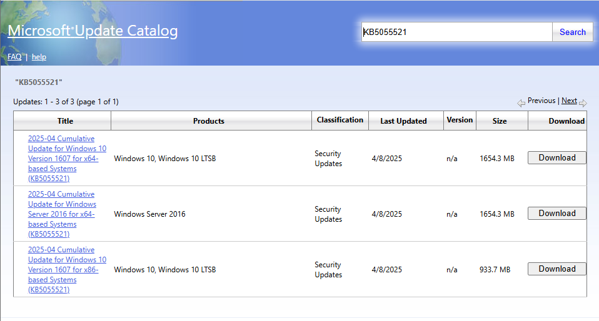Open Windows 10 Version 1607 x64 update link
This screenshot has height=321, width=599.
pos(67,159)
